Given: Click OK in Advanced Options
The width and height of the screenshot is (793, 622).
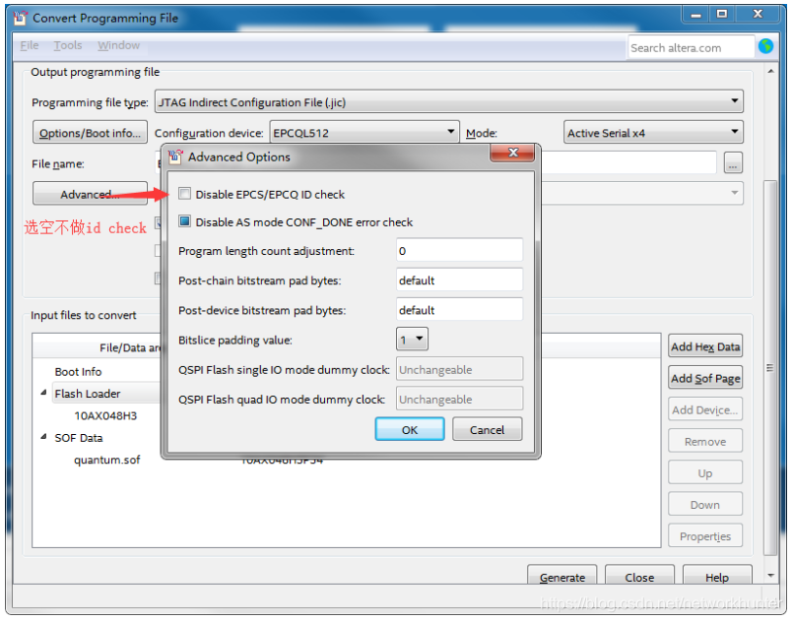Looking at the screenshot, I should pos(410,429).
